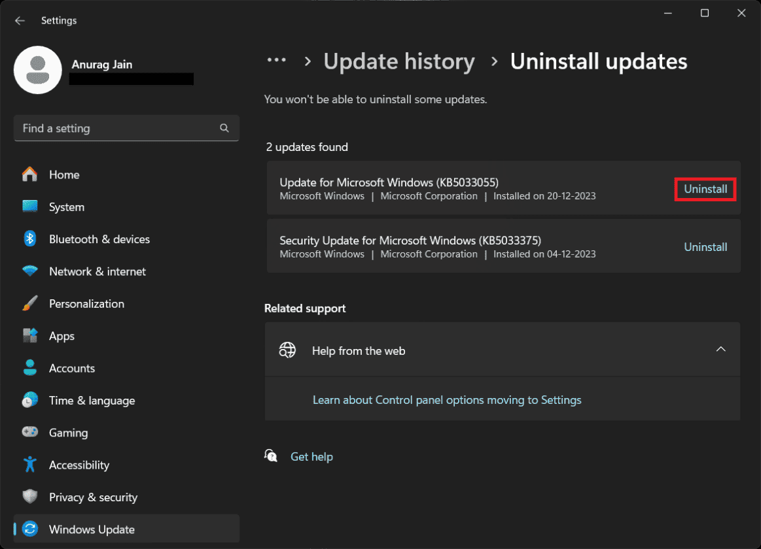Screen dimensions: 761x549
Task: Uninstall update KB5033055
Action: pyautogui.click(x=705, y=189)
